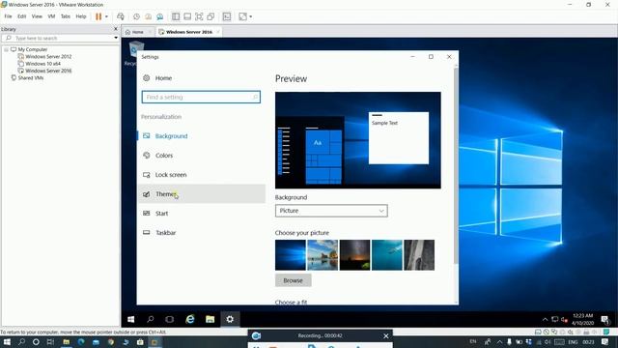
Task: Open the stretch display dropdown arrow
Action: [x=251, y=16]
